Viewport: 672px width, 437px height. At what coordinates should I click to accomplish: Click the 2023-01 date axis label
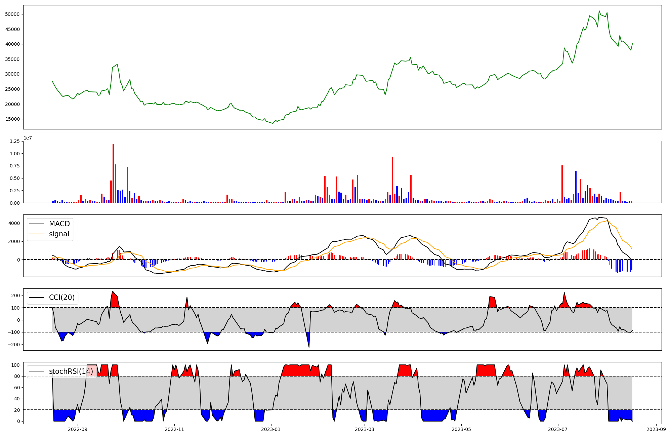[271, 429]
